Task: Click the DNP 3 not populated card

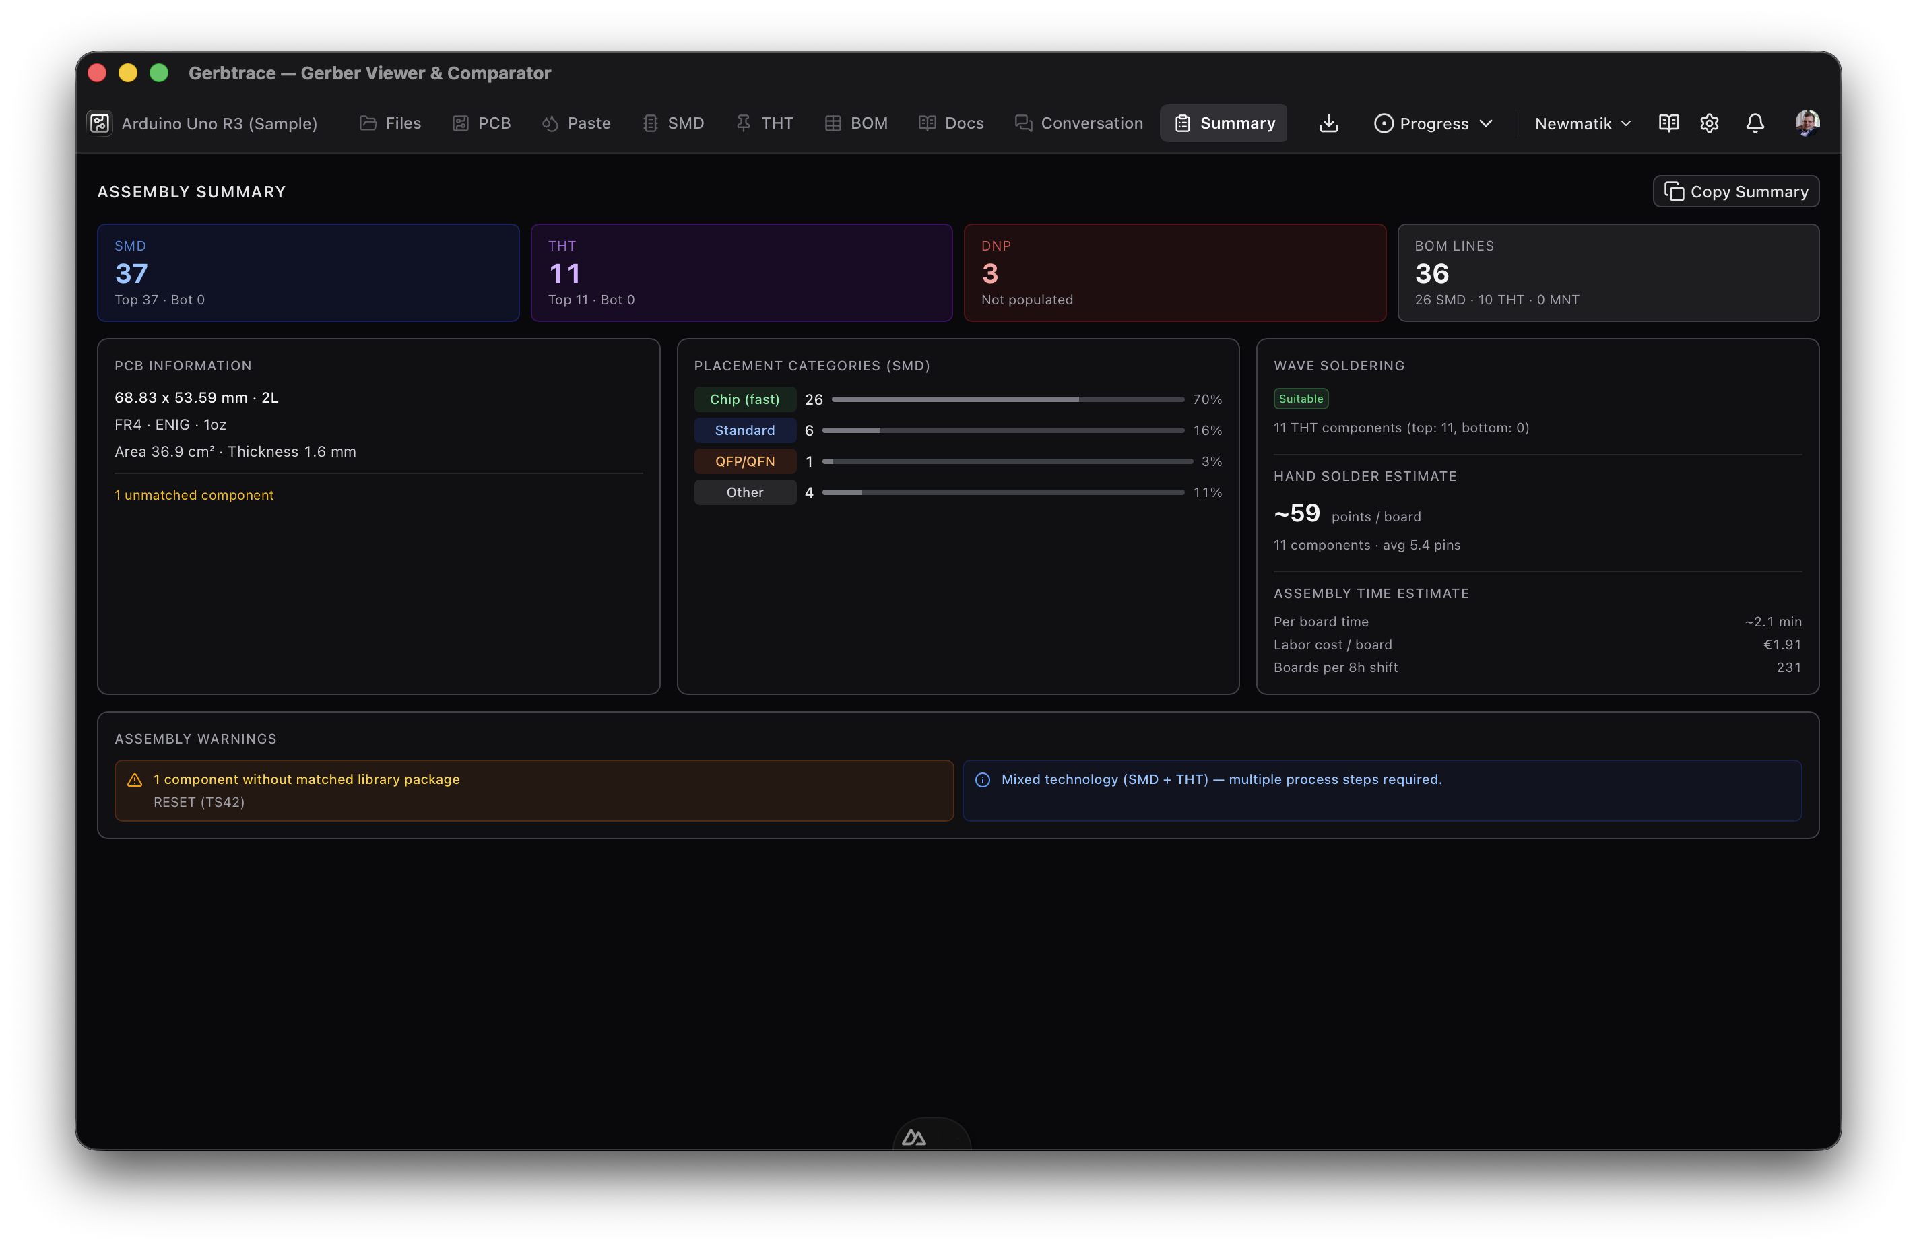Action: pyautogui.click(x=1175, y=273)
